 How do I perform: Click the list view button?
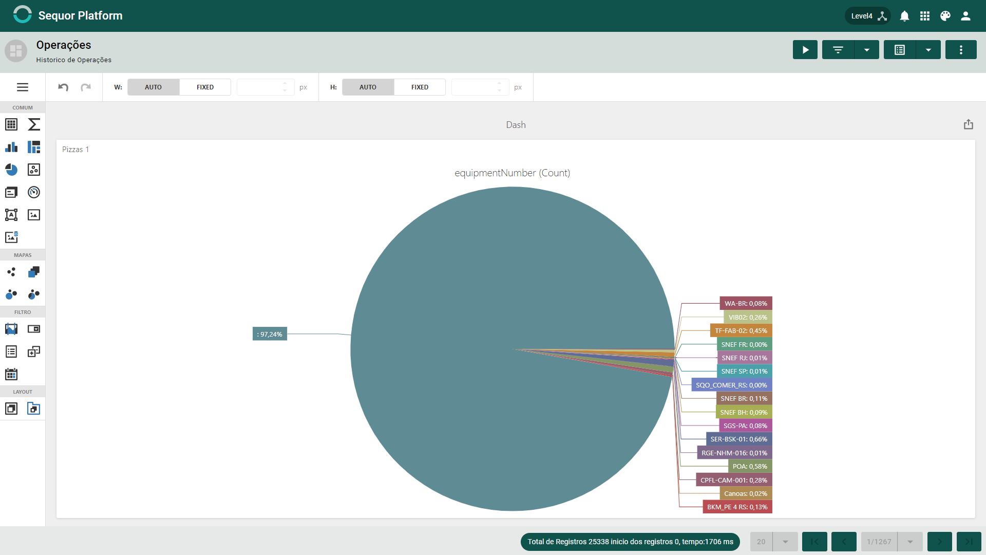pos(900,50)
